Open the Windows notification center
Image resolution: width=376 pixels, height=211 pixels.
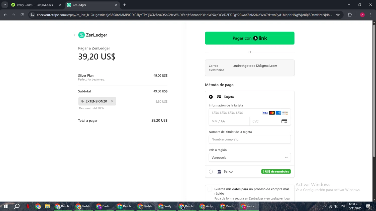pos(369,206)
